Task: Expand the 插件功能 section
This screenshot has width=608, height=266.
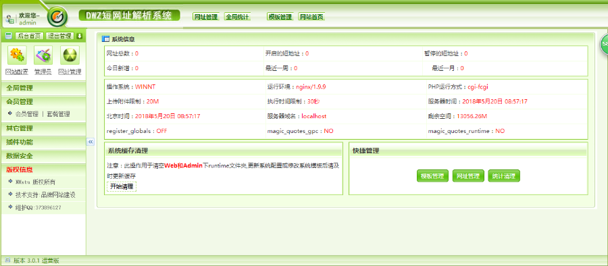Action: (43, 142)
